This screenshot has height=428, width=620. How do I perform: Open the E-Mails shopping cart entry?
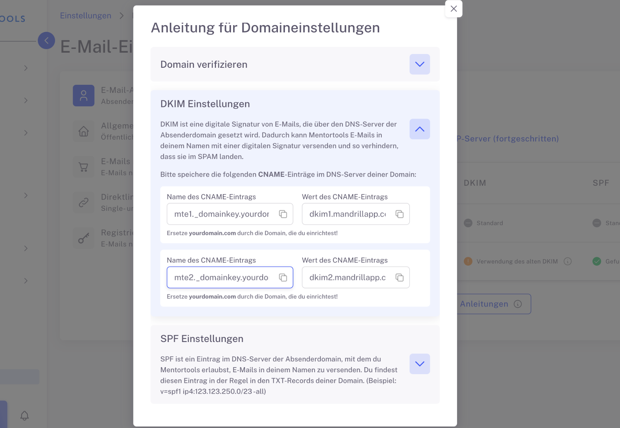[x=84, y=167]
